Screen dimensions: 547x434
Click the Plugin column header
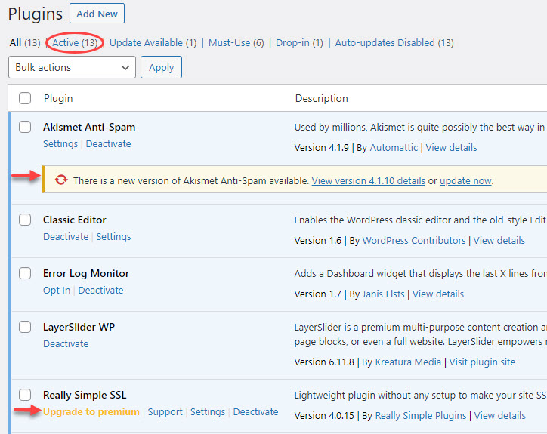click(x=58, y=99)
